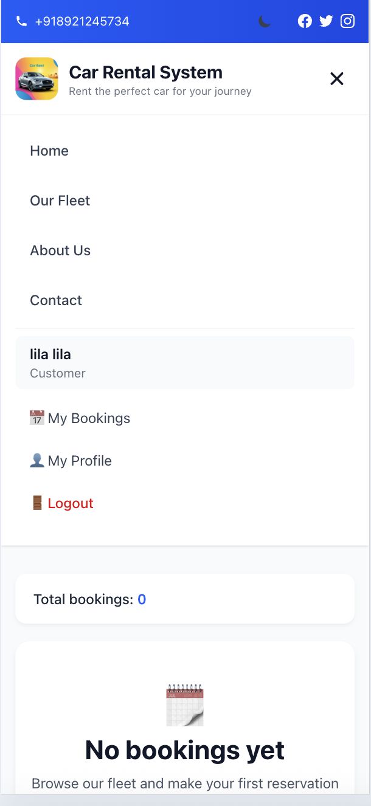Click the person icon beside My Profile
The image size is (371, 806).
37,461
